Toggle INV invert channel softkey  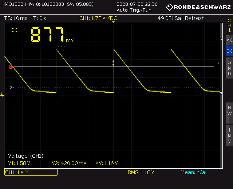coord(229,136)
